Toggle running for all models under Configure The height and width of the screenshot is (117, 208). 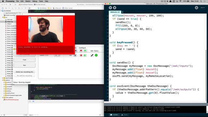85,51
